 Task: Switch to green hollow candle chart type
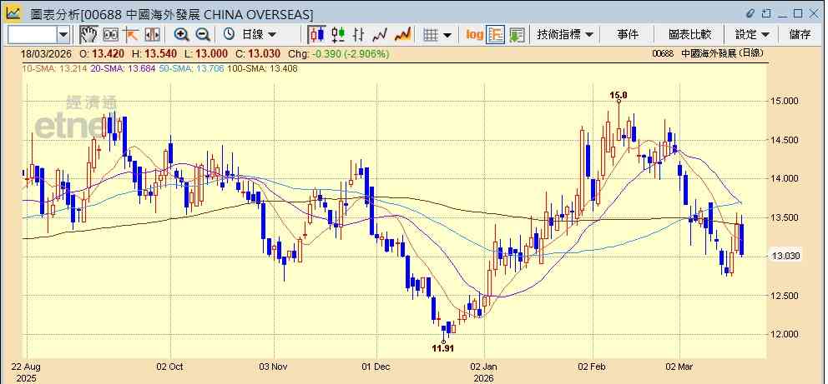pyautogui.click(x=338, y=35)
